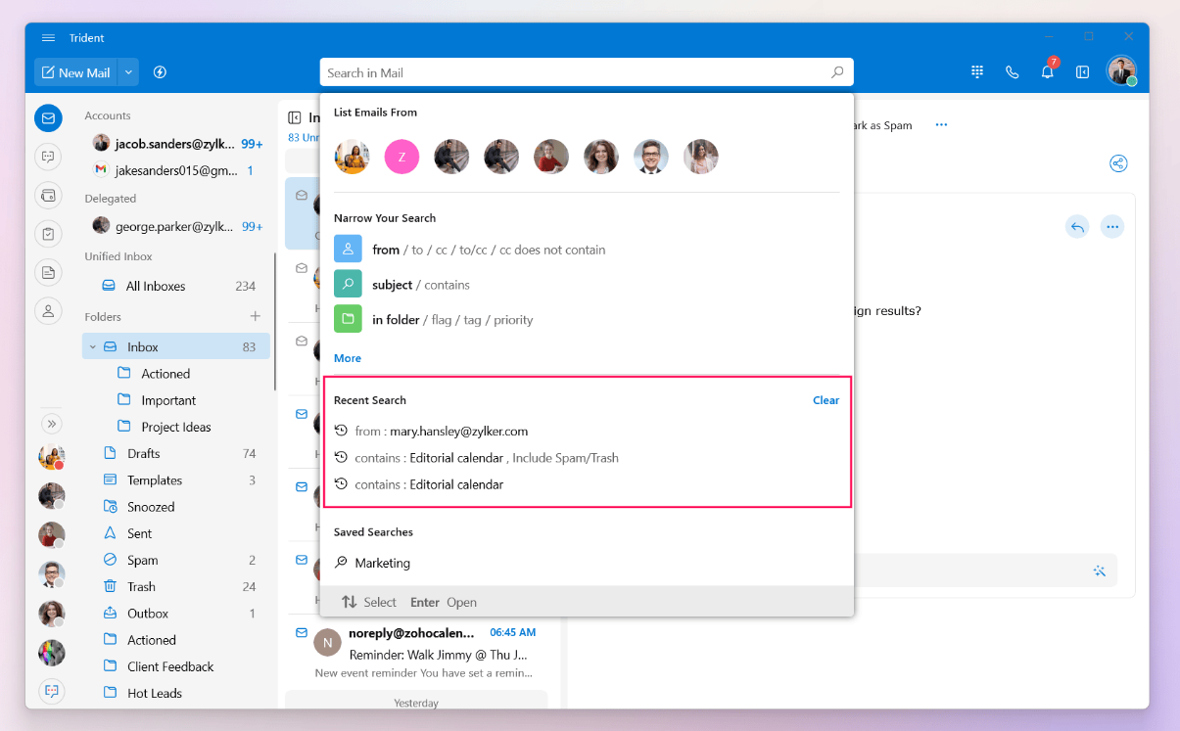Click the magnifier icon in search bar
The width and height of the screenshot is (1180, 731).
tap(837, 72)
